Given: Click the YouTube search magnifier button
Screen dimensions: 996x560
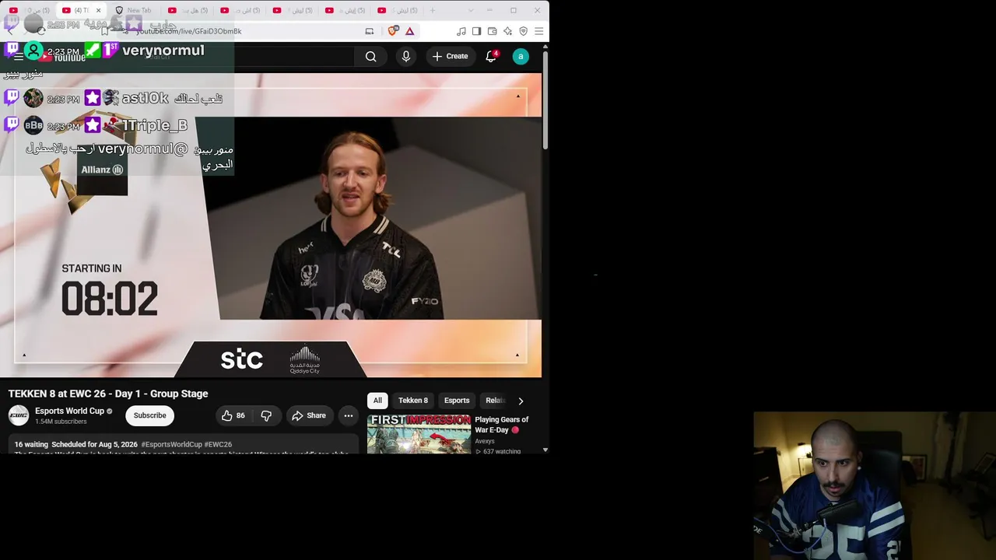Looking at the screenshot, I should coord(371,56).
